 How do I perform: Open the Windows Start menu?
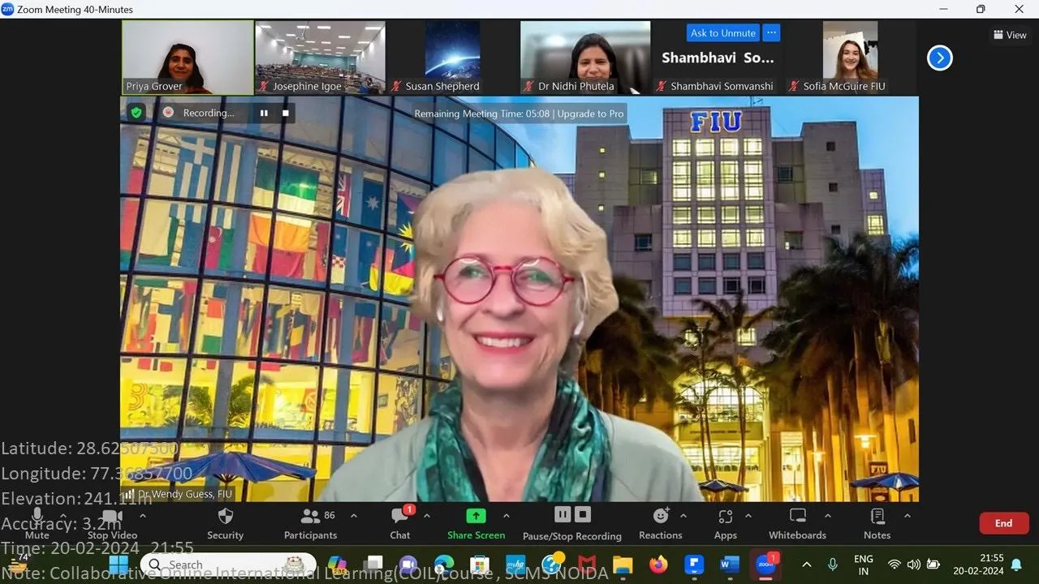point(119,564)
